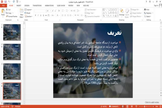162x108 pixels.
Task: Open Quick Styles gallery
Action: click(x=127, y=13)
